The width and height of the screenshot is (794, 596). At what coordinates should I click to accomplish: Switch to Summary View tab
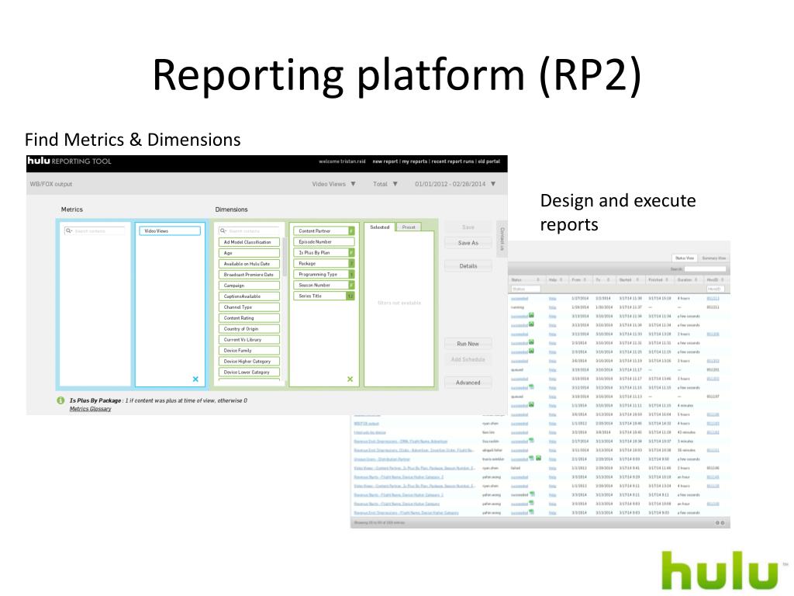(x=714, y=258)
